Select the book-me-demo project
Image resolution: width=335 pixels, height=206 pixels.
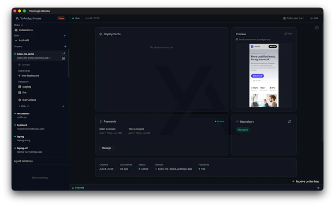[26, 54]
